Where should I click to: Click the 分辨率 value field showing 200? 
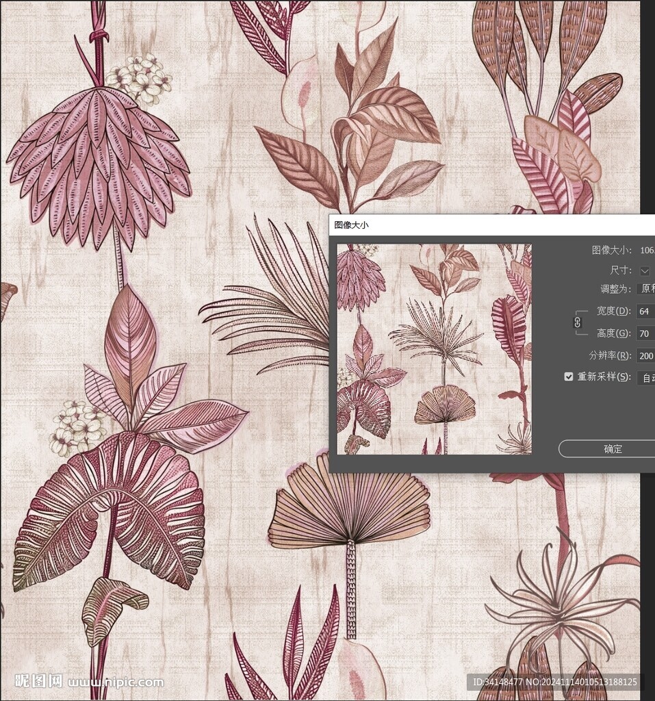click(645, 355)
